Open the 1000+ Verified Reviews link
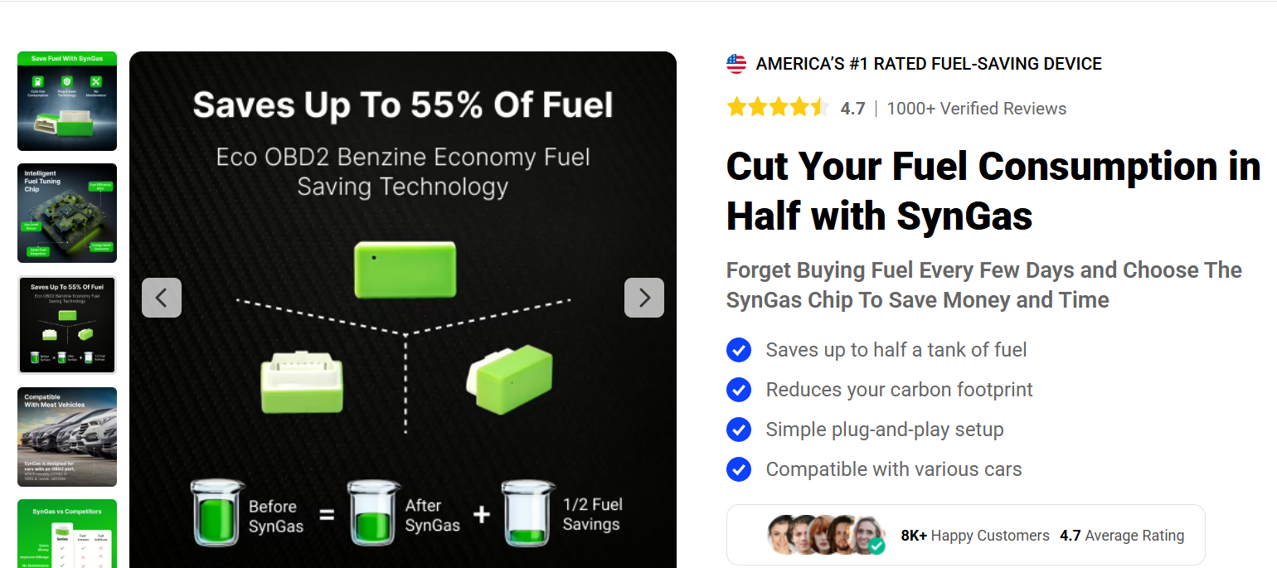 pos(976,109)
